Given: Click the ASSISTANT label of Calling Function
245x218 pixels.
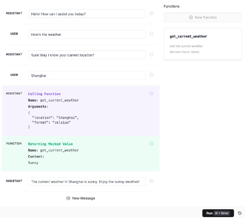Looking at the screenshot, I should (14, 94).
